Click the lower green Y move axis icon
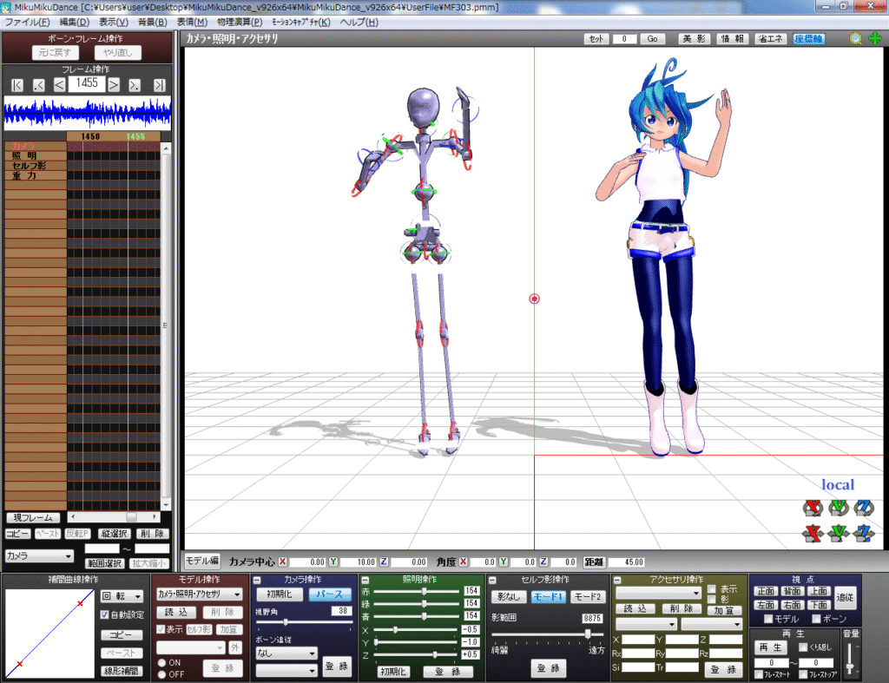889x683 pixels. [839, 534]
